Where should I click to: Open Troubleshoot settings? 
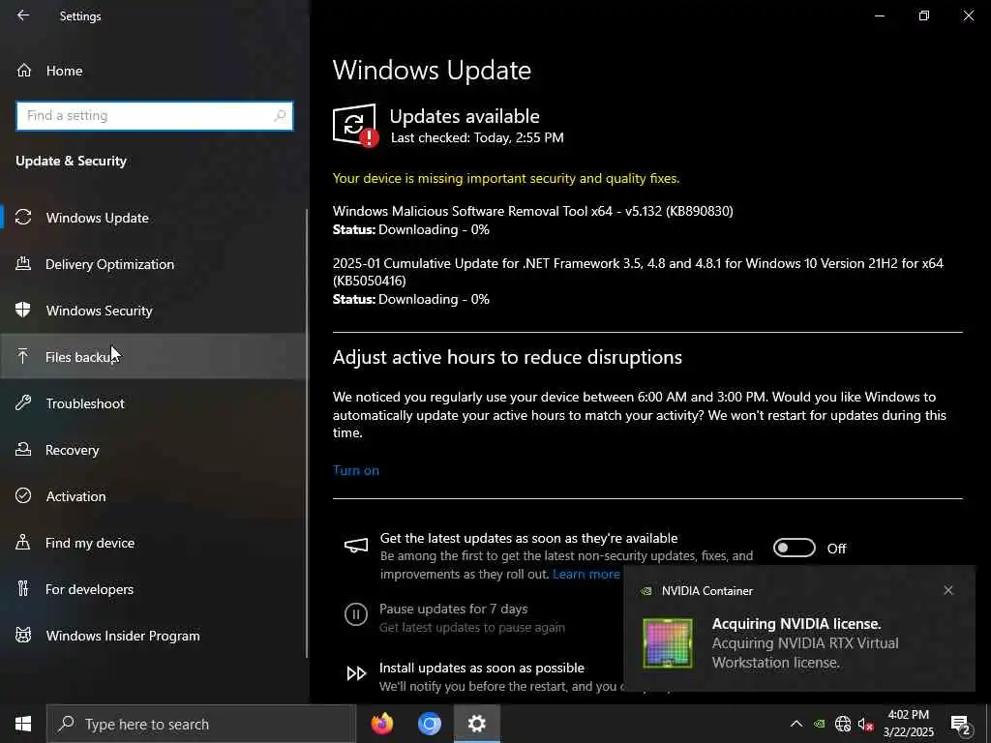(x=154, y=403)
